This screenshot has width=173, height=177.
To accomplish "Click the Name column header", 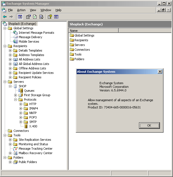I will (x=93, y=31).
